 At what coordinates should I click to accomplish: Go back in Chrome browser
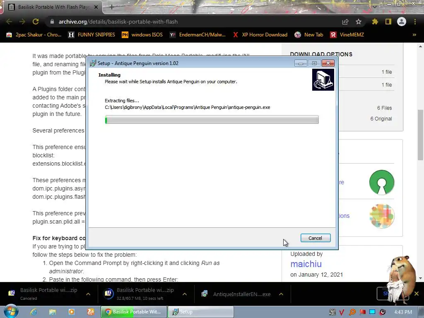click(x=9, y=22)
